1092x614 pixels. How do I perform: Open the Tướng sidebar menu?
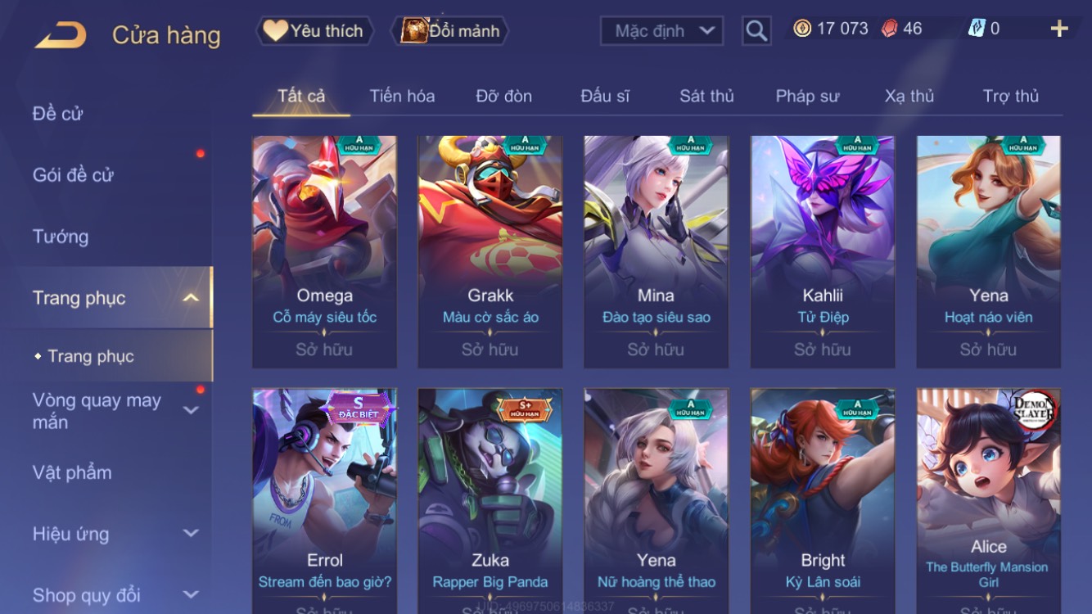click(x=61, y=237)
